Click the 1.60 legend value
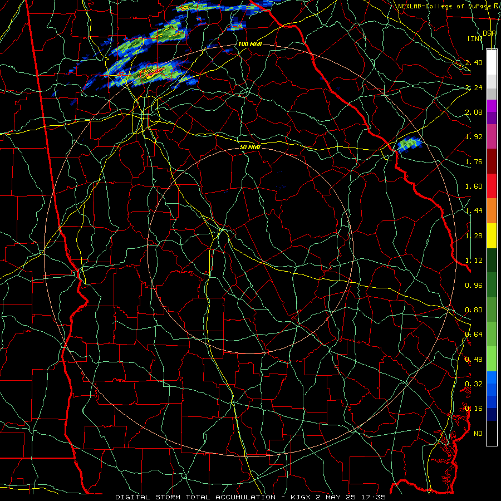This screenshot has width=501, height=501. [474, 186]
